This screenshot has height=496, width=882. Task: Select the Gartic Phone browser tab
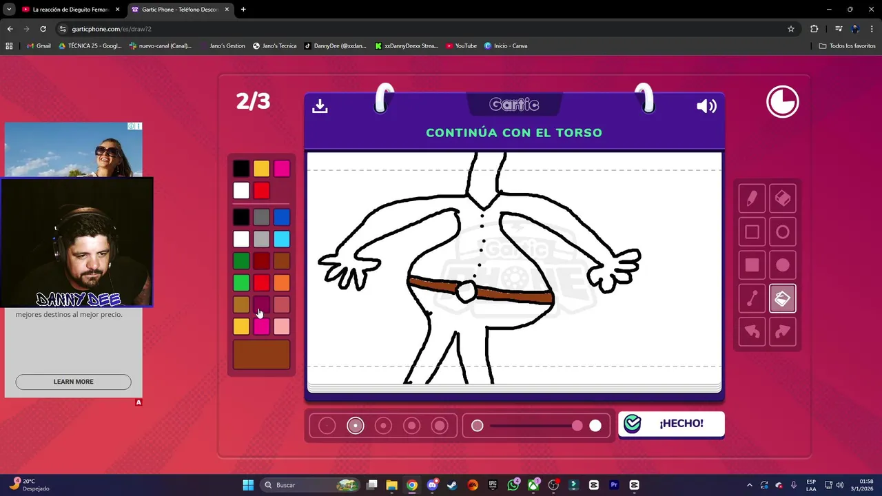pos(181,10)
